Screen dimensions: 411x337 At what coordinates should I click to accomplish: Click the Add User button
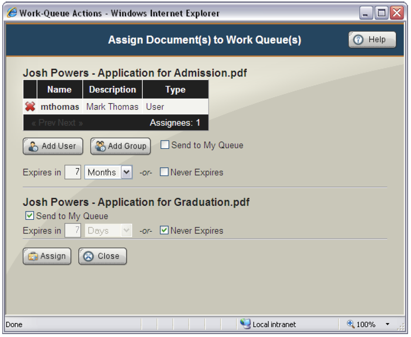pyautogui.click(x=53, y=146)
